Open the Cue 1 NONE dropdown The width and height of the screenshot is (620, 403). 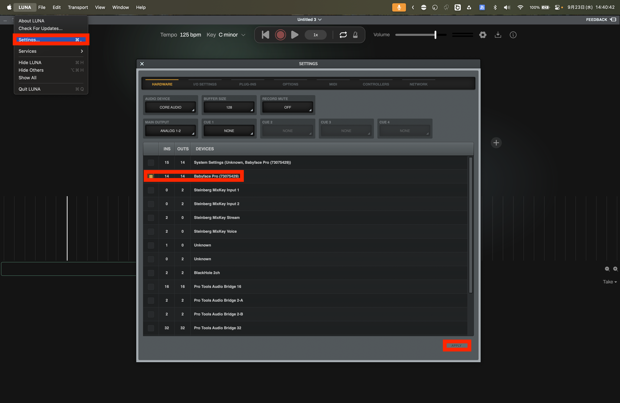[x=229, y=131]
